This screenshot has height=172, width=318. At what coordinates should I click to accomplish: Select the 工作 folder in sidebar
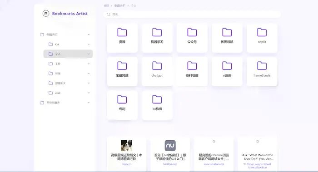point(68,64)
